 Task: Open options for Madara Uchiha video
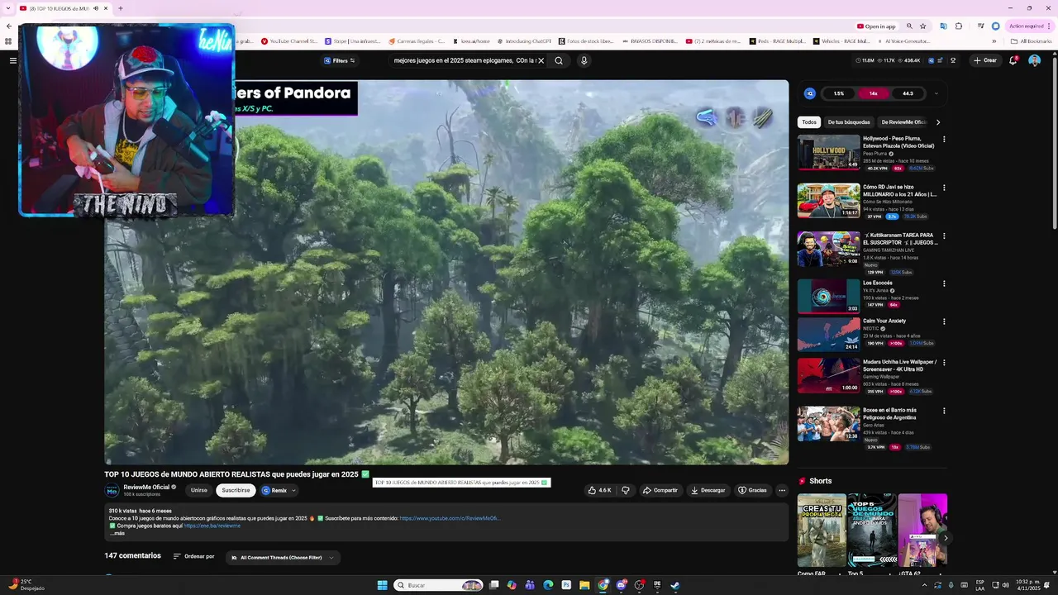click(x=944, y=363)
